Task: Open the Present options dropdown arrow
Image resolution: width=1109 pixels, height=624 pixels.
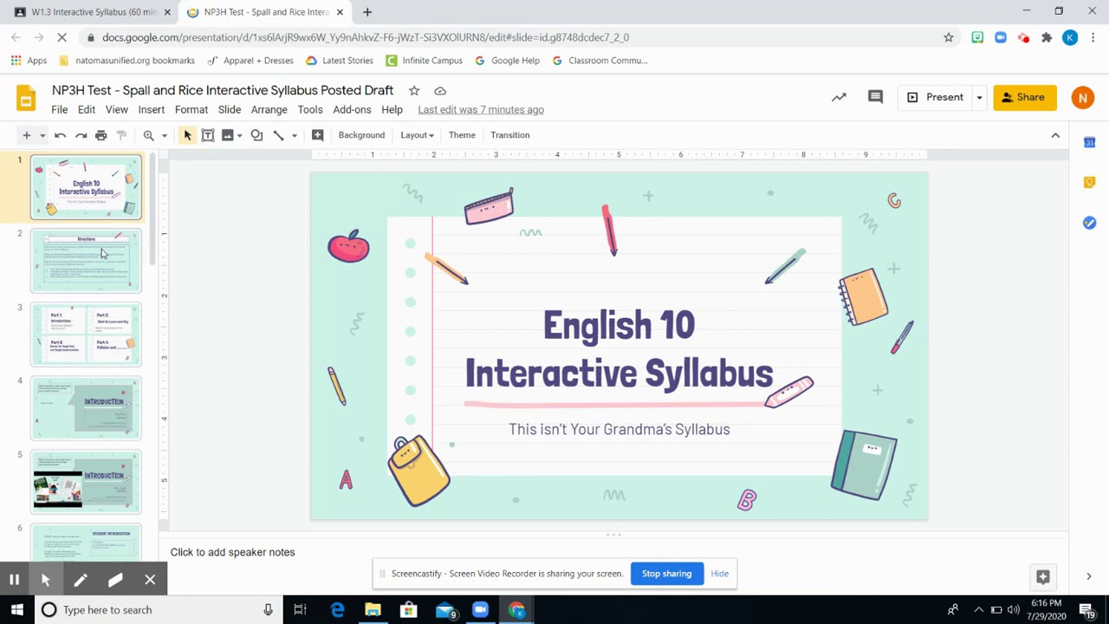Action: (979, 97)
